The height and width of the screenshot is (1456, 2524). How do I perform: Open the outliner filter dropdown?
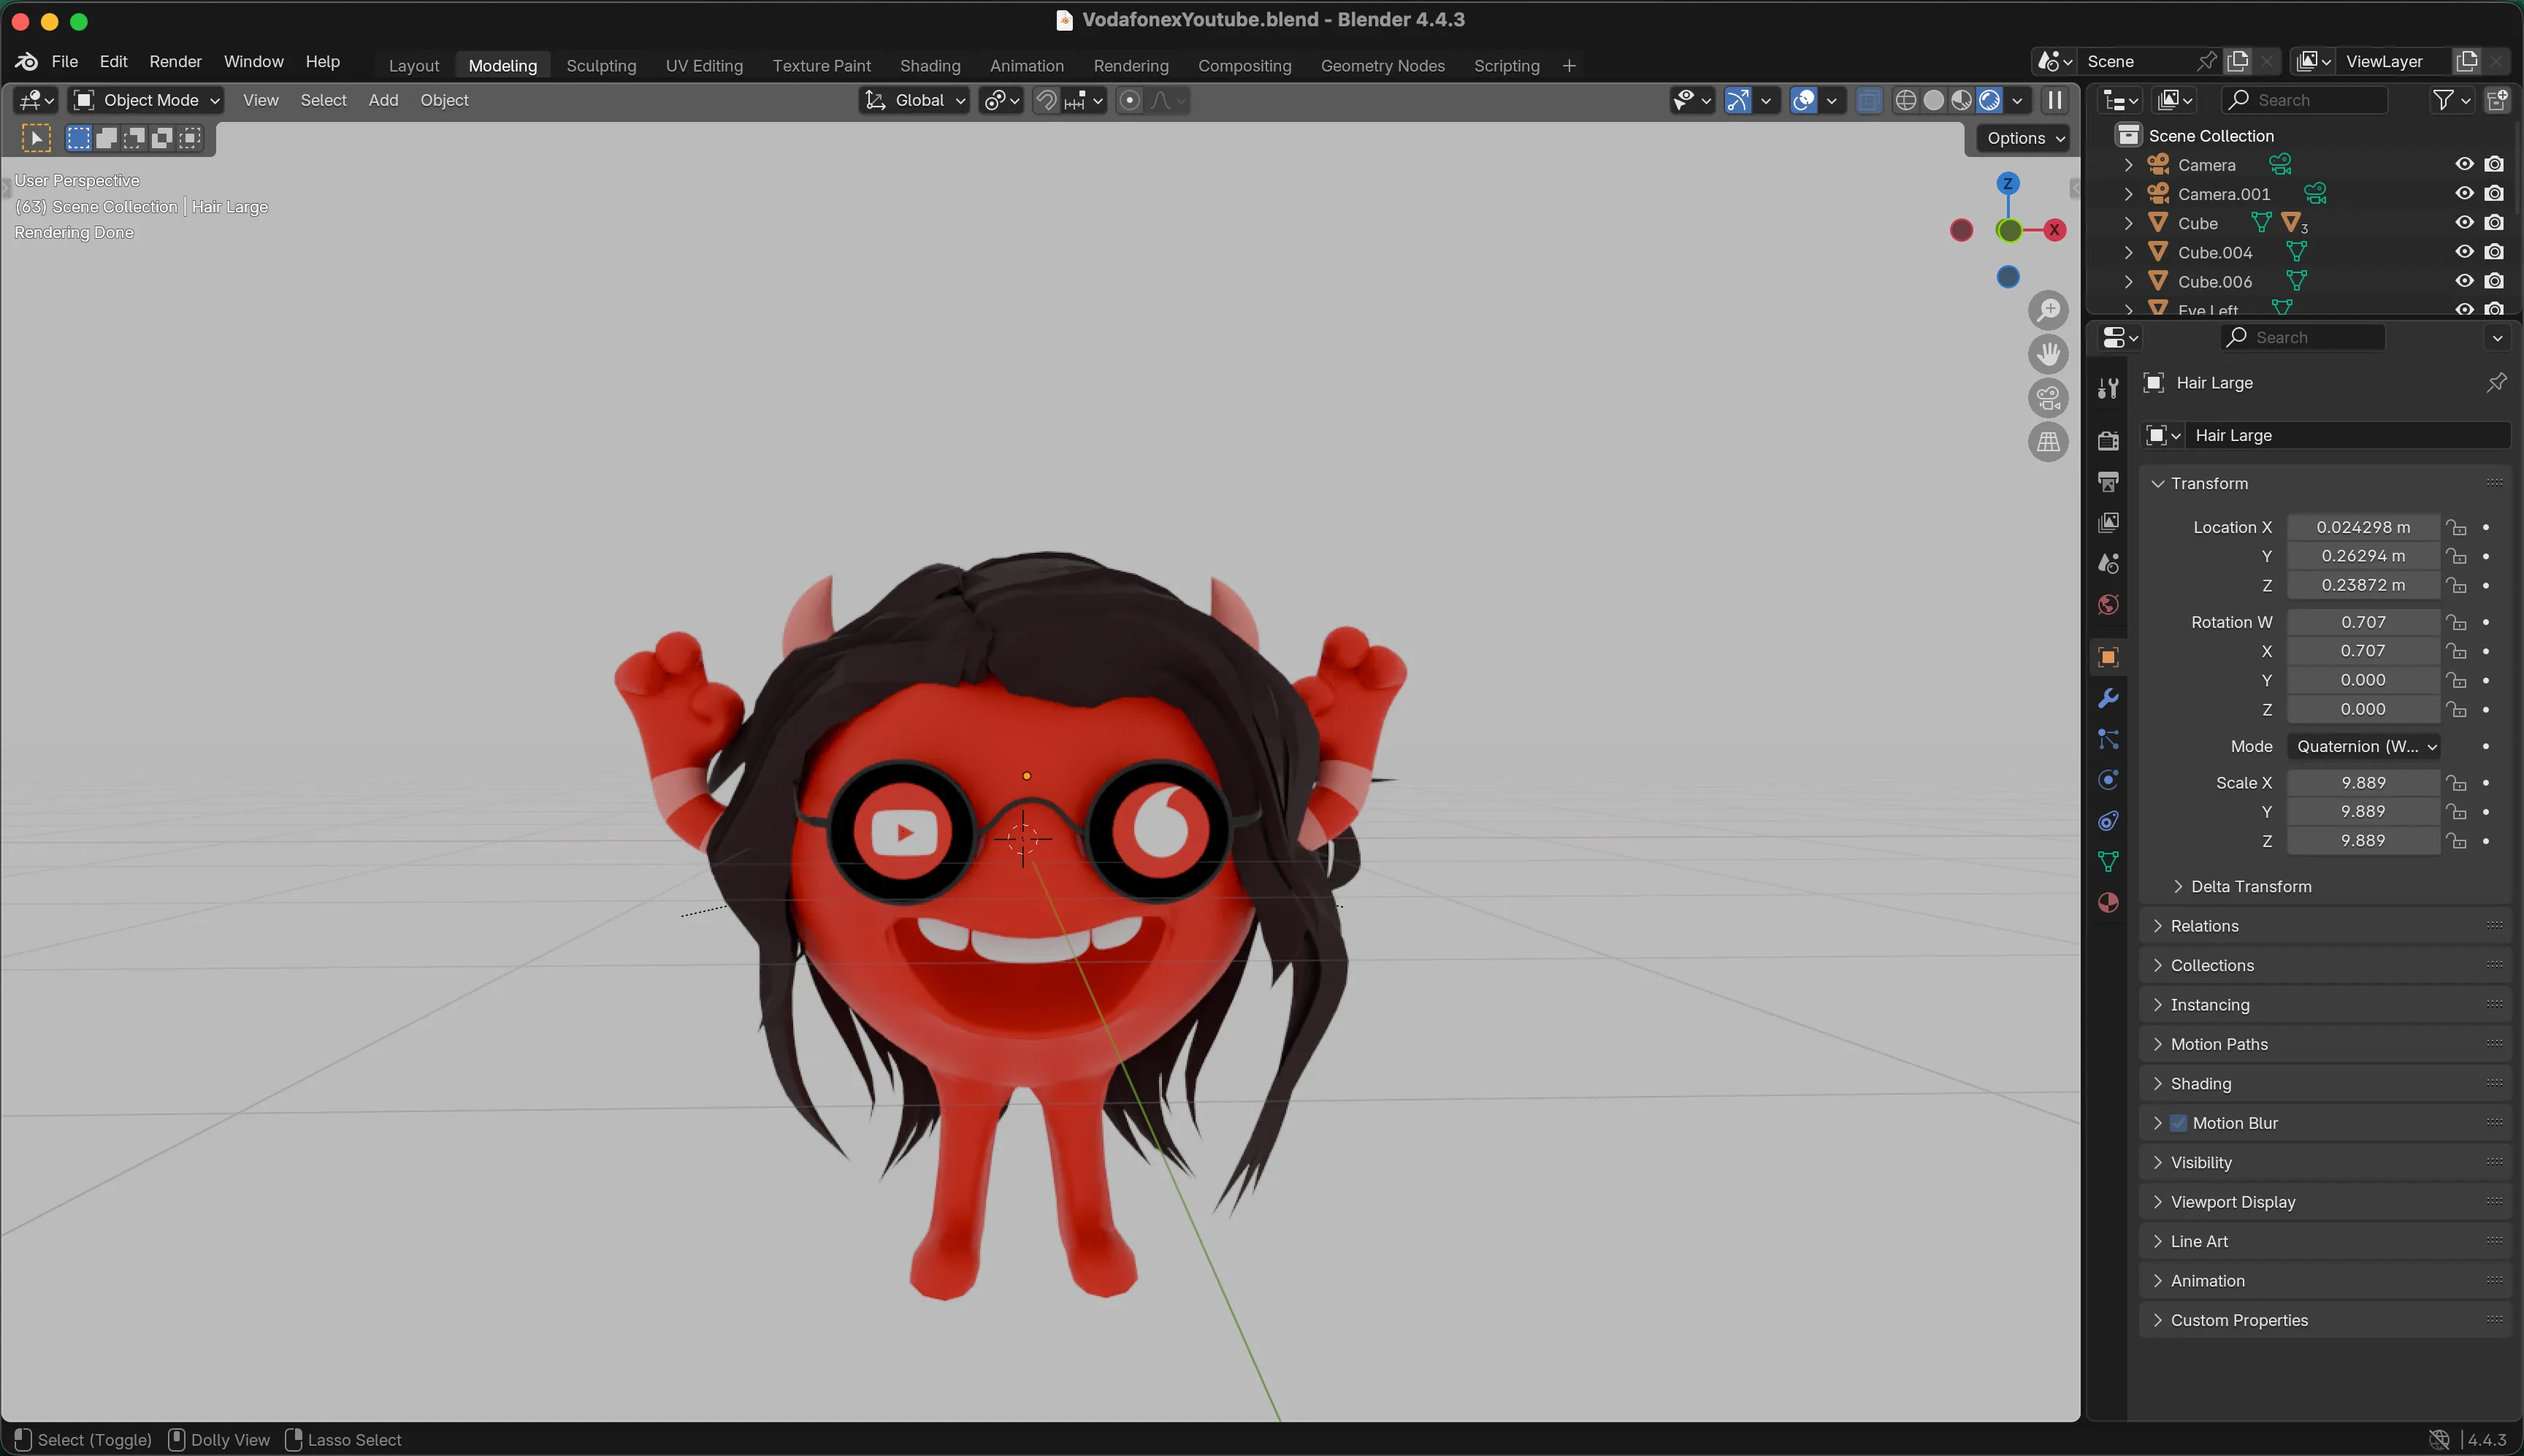(2451, 100)
